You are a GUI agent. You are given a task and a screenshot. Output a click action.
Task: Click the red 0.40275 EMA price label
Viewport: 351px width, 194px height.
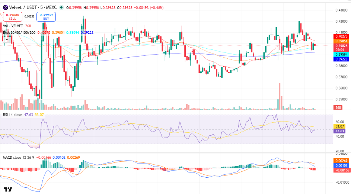tap(341, 36)
